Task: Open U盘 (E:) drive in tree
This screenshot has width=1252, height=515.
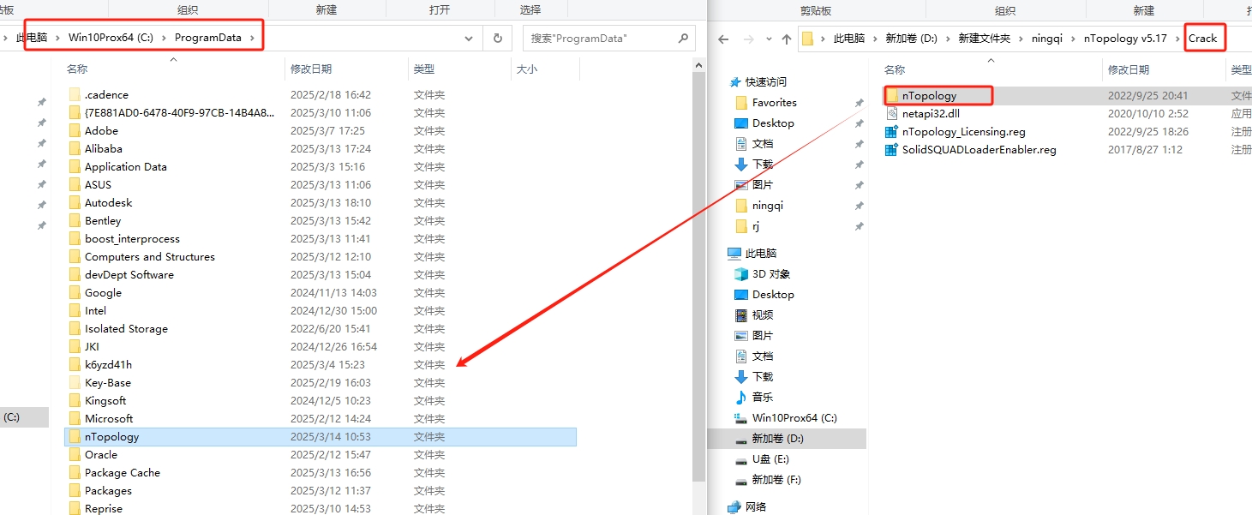Action: tap(770, 458)
